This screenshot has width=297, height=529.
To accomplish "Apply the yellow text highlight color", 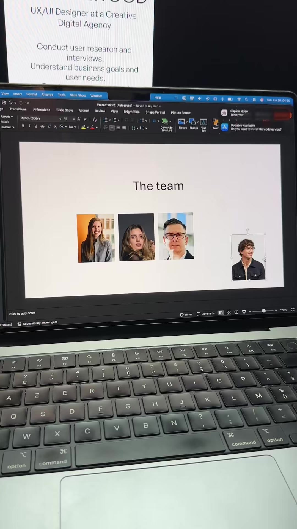I will tap(83, 127).
